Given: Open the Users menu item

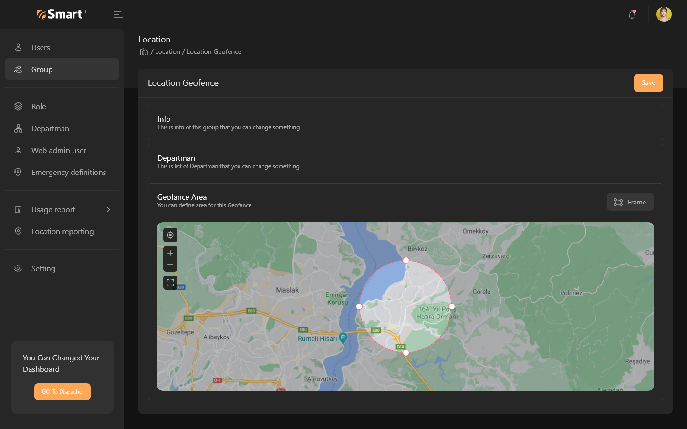Looking at the screenshot, I should tap(62, 47).
